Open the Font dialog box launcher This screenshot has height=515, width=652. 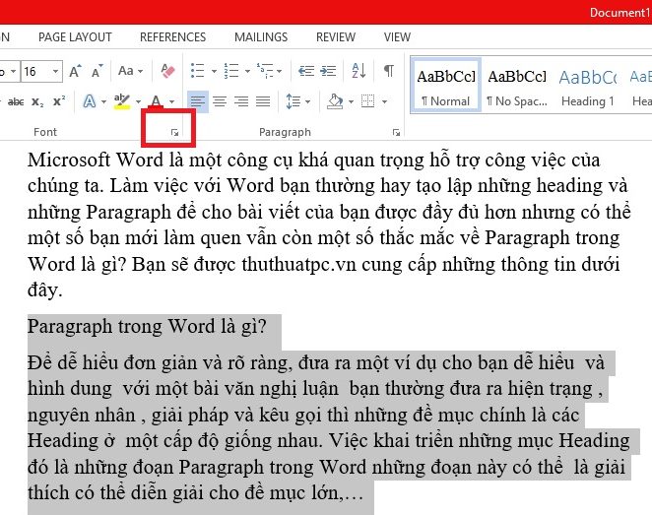click(174, 133)
